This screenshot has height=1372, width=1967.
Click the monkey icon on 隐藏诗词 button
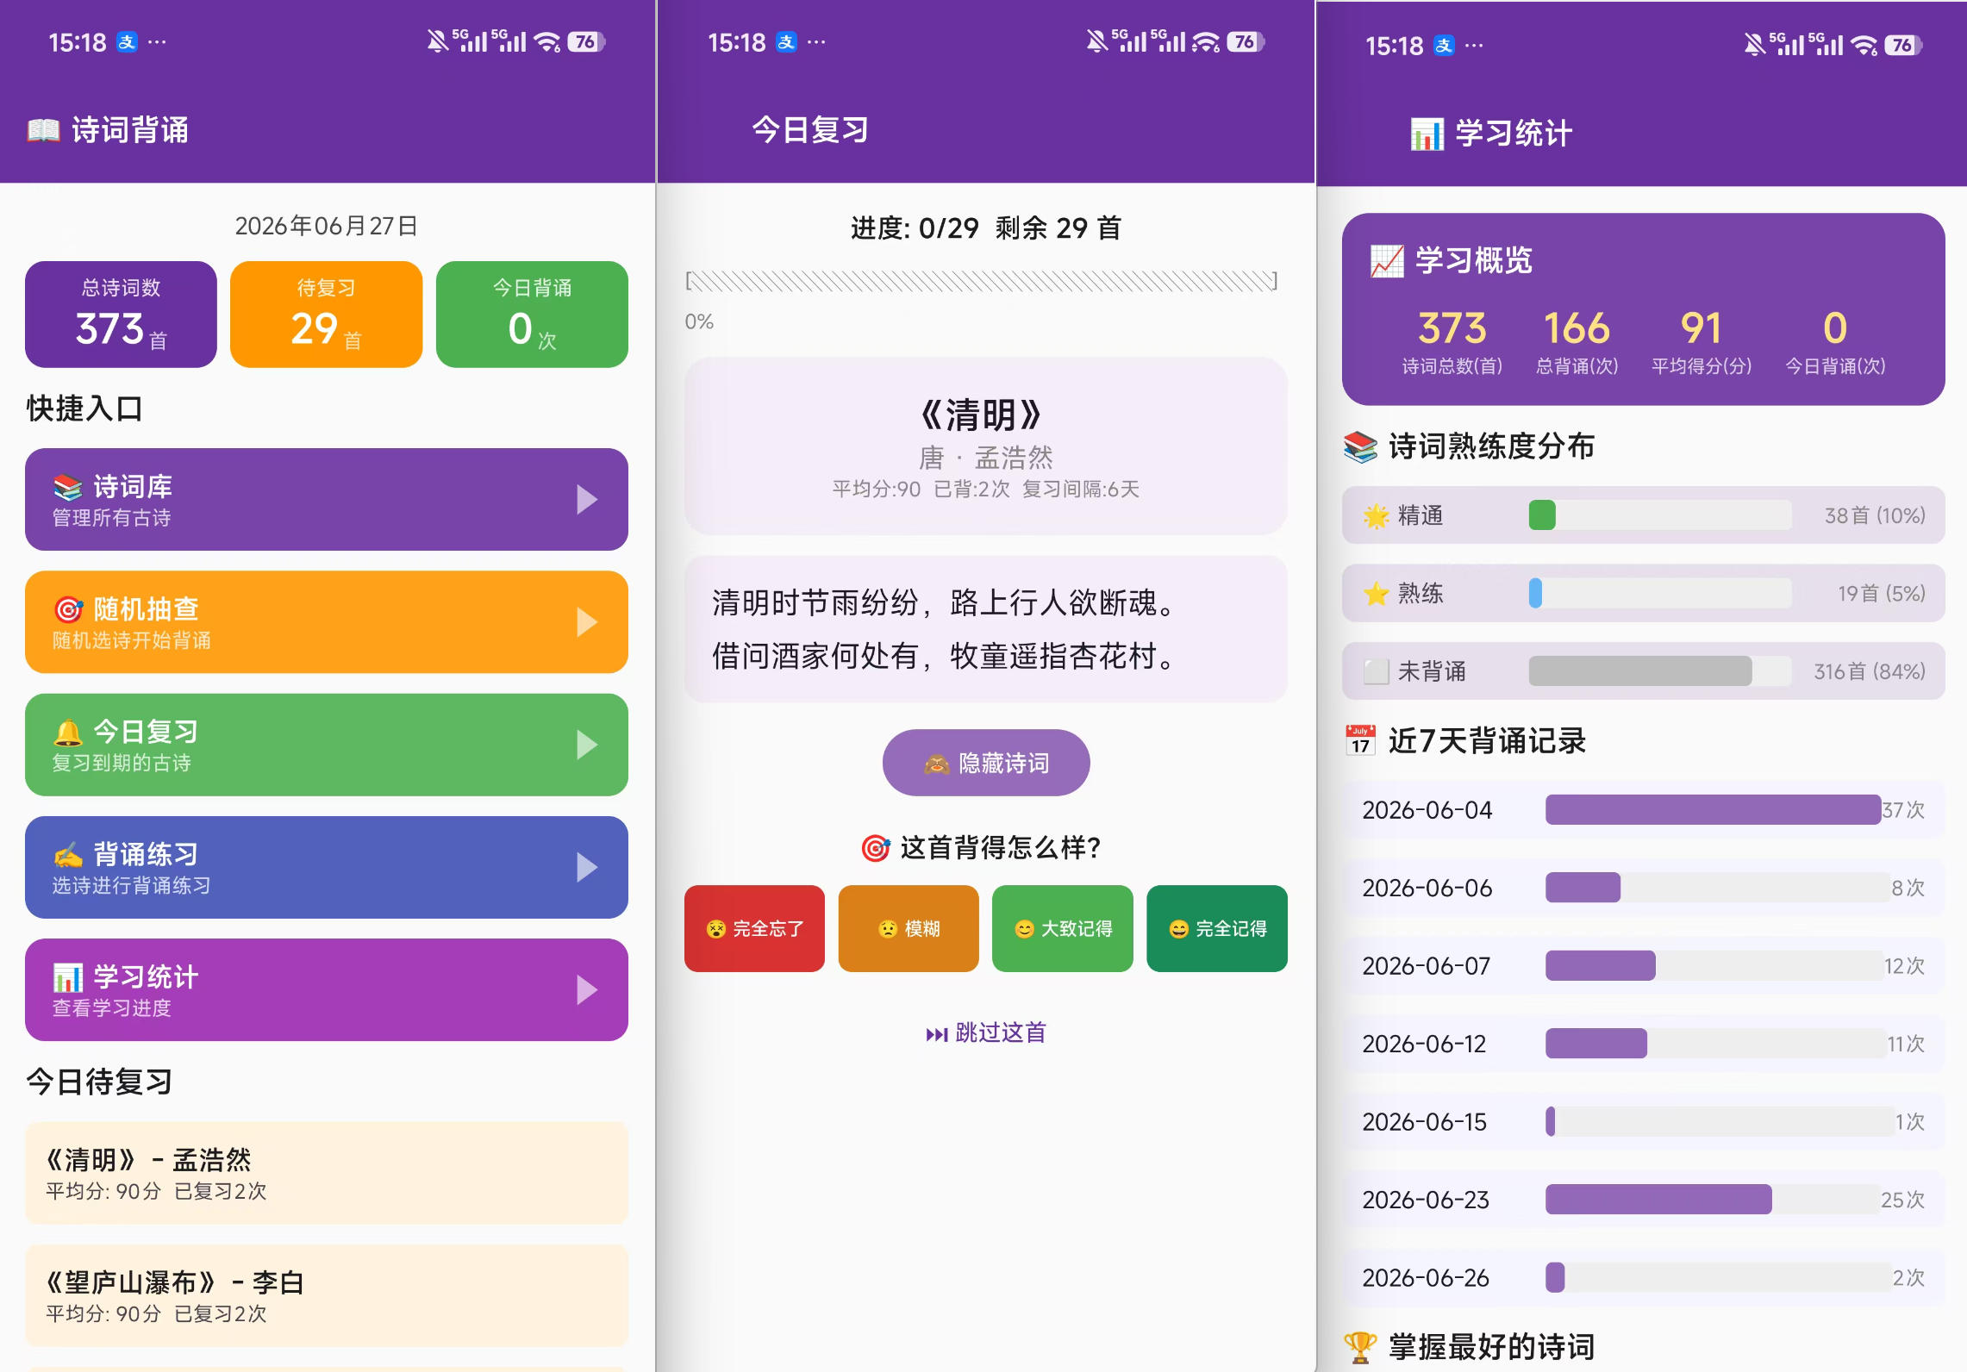(936, 764)
